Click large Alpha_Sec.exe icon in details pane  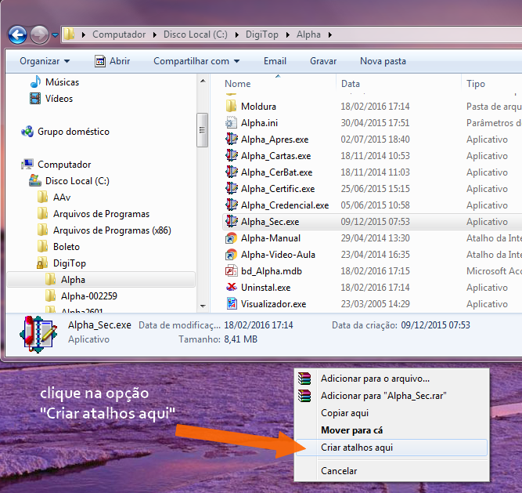click(38, 334)
